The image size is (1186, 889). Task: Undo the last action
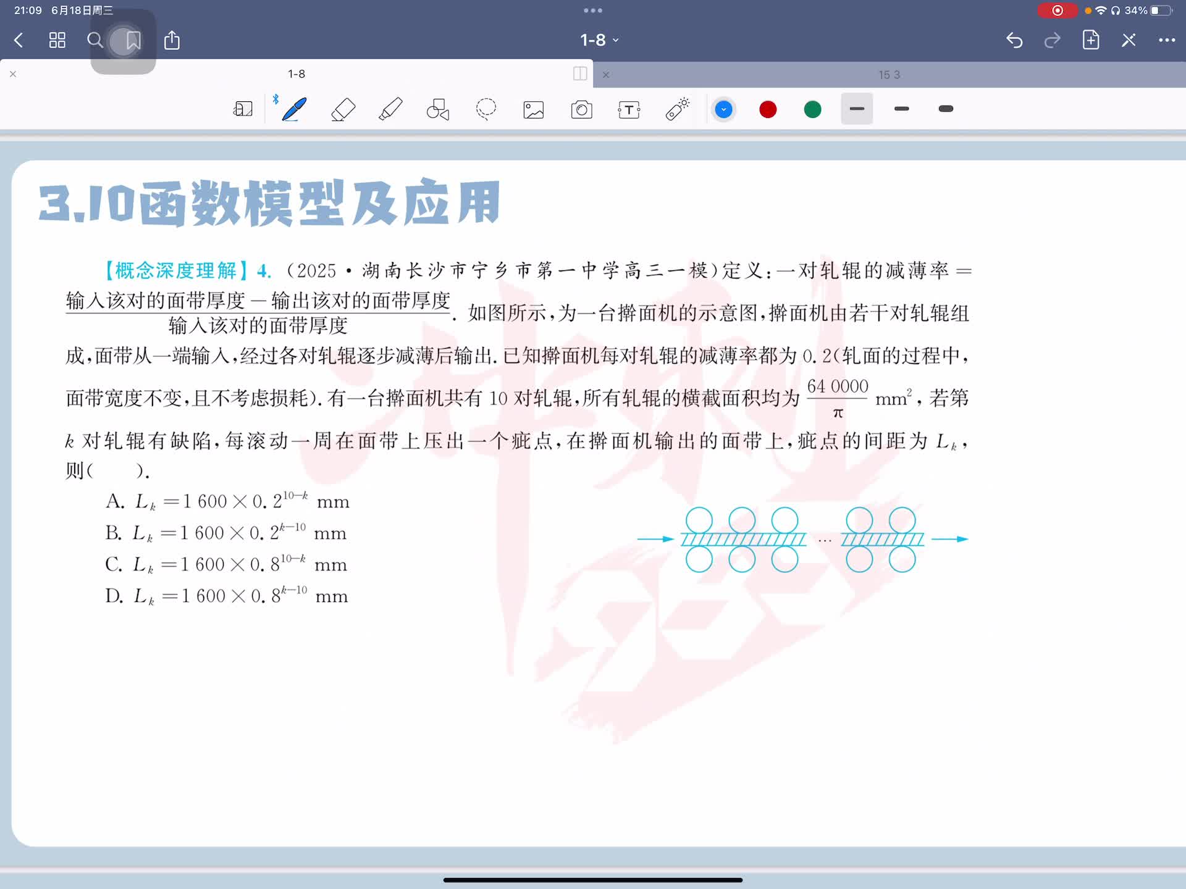pos(1014,40)
